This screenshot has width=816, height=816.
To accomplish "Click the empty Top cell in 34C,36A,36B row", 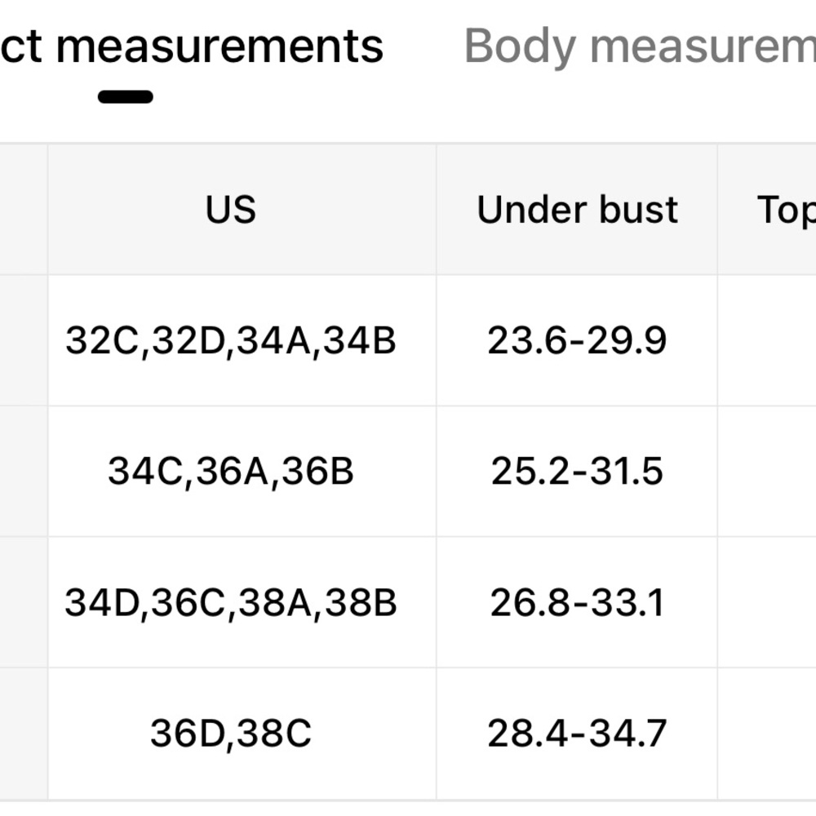I will pos(767,472).
